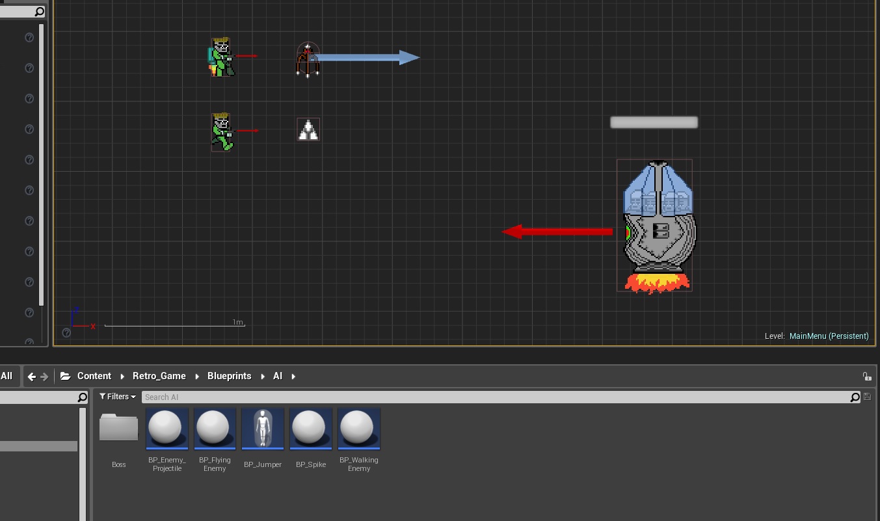The width and height of the screenshot is (880, 521).
Task: Toggle the Content Browser lock icon
Action: (x=866, y=377)
